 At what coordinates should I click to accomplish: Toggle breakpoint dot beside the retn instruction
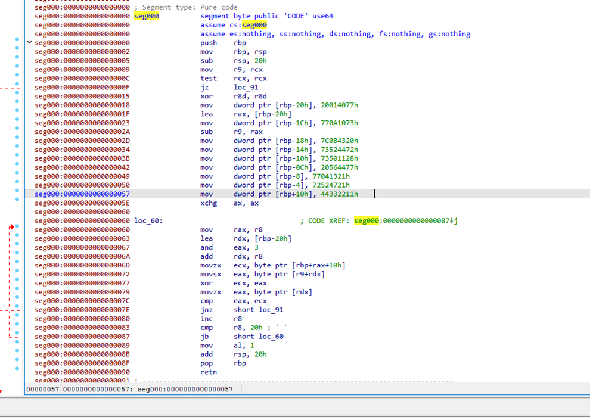point(17,369)
